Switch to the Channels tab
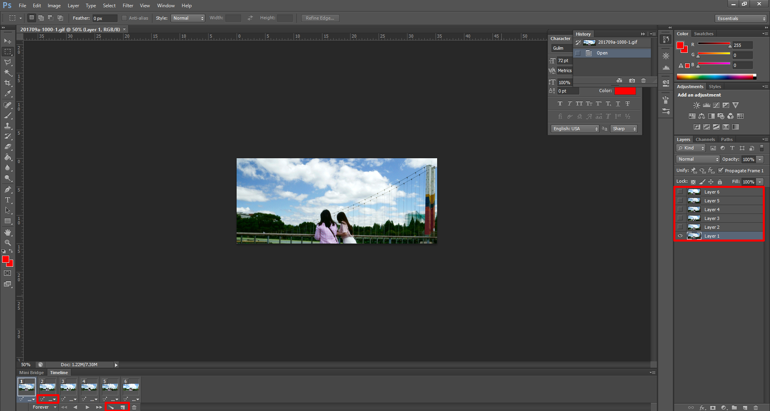Screen dimensions: 770x411 tap(705, 139)
